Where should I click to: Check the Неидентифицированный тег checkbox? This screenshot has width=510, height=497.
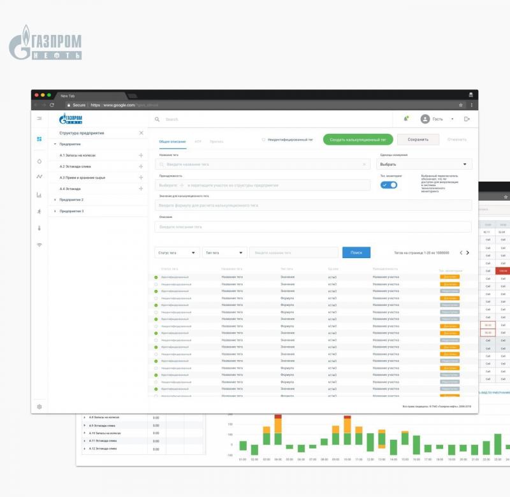263,140
